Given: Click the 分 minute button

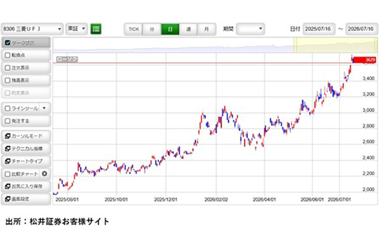Looking at the screenshot, I should point(152,29).
